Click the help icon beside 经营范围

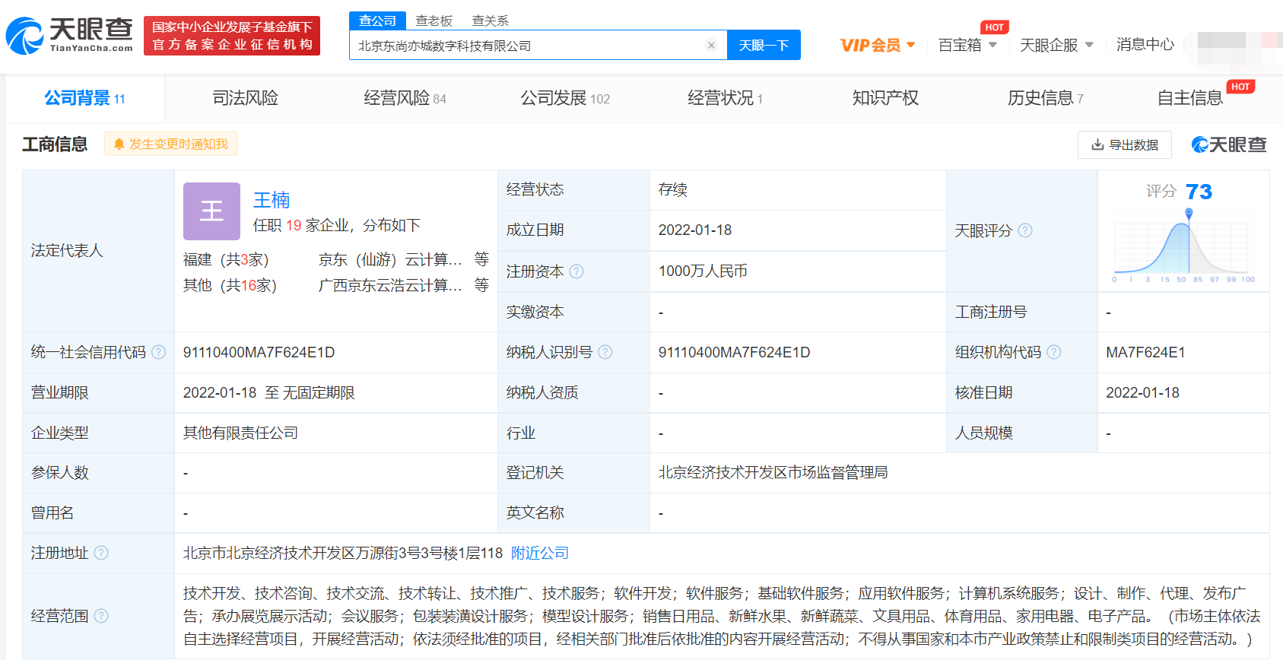(100, 616)
